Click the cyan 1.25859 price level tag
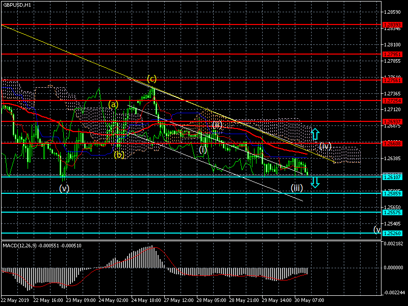The image size is (408, 306). [393, 193]
